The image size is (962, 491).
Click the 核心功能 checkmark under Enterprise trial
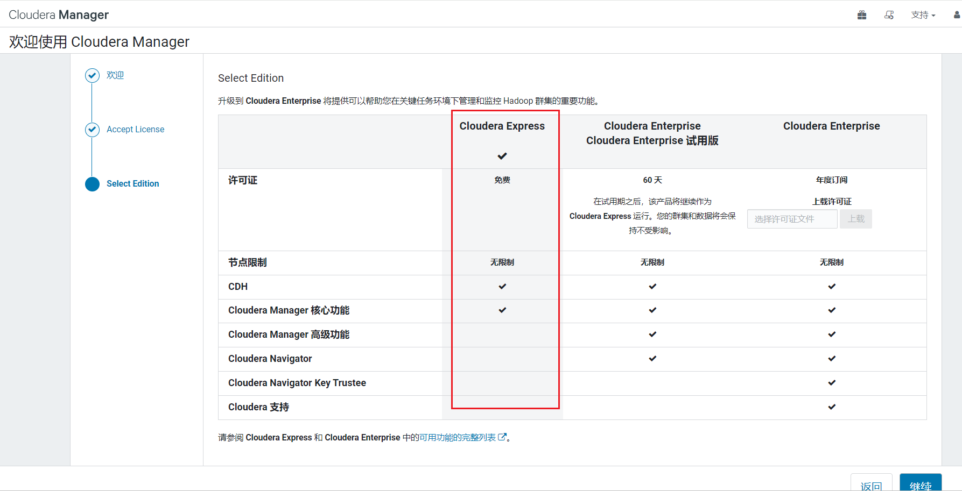[x=652, y=310]
